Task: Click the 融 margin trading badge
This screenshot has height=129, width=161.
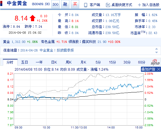Action: [x=65, y=4]
